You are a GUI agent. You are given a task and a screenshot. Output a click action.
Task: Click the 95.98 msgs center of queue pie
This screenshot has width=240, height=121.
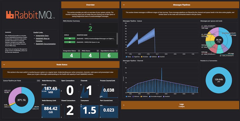click(219, 40)
